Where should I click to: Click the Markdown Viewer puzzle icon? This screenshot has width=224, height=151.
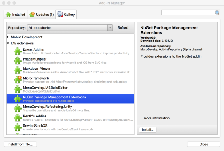(x=17, y=70)
